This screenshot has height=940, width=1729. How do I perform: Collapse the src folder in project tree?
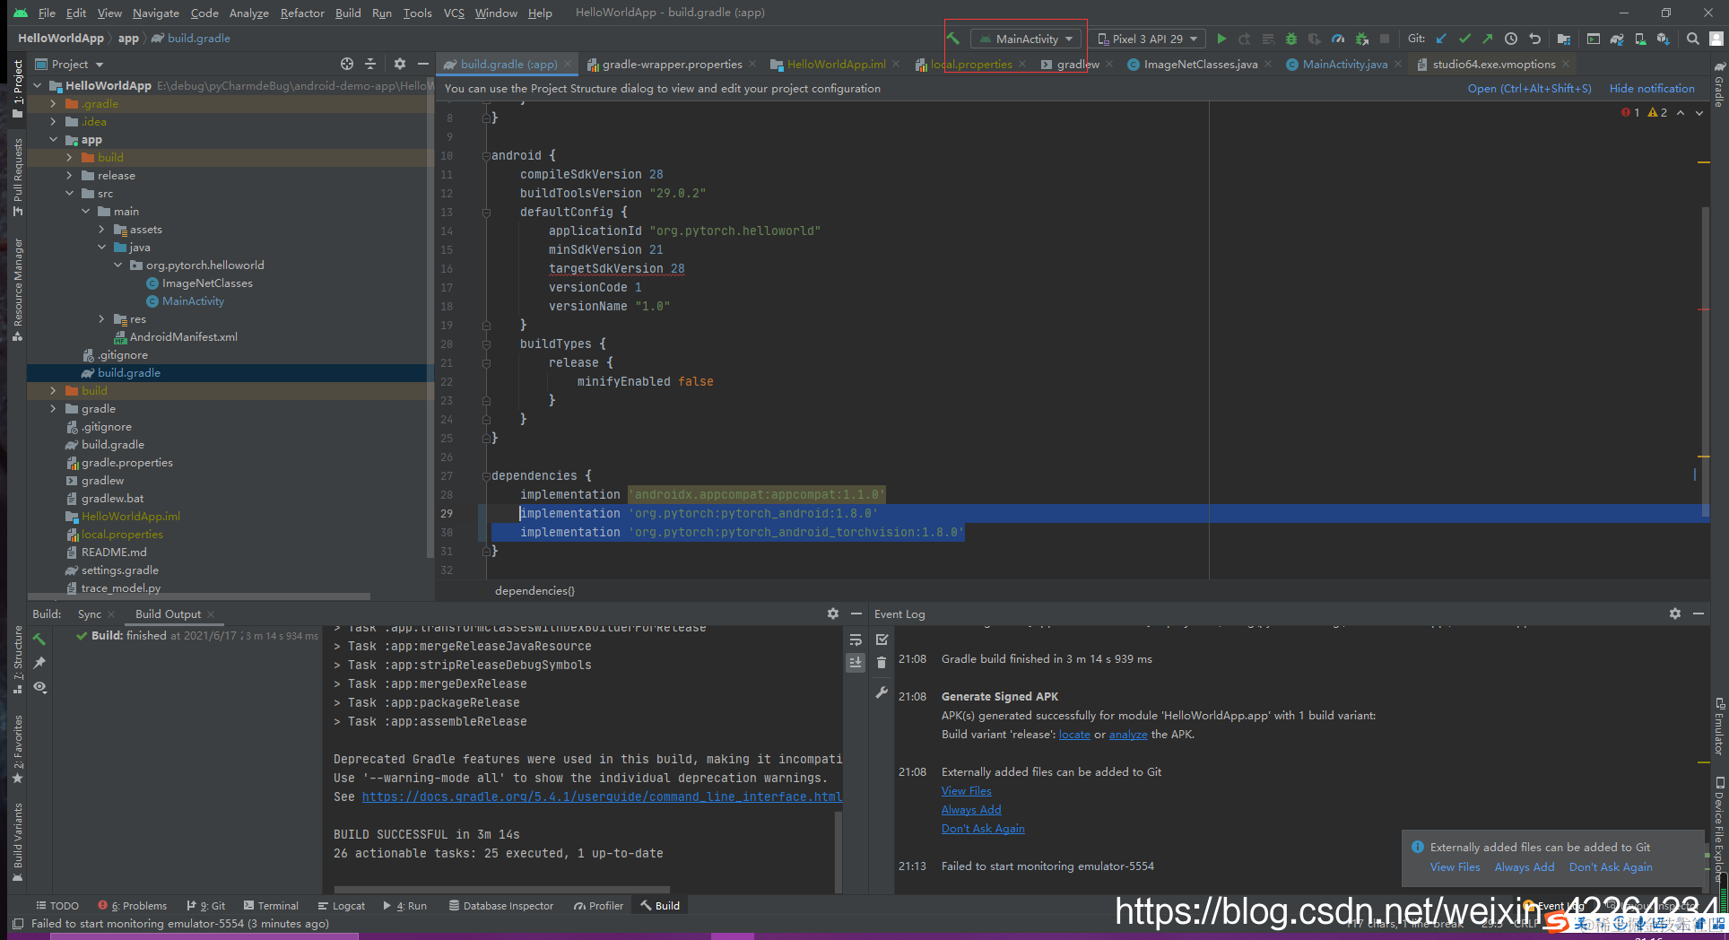click(x=70, y=194)
